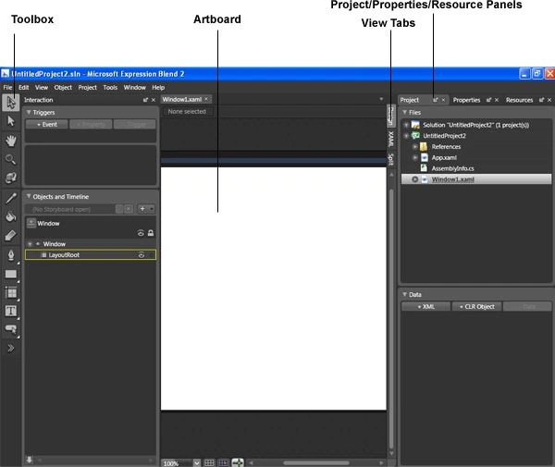Open the Help menu
Screen dimensions: 555x467
(x=158, y=87)
